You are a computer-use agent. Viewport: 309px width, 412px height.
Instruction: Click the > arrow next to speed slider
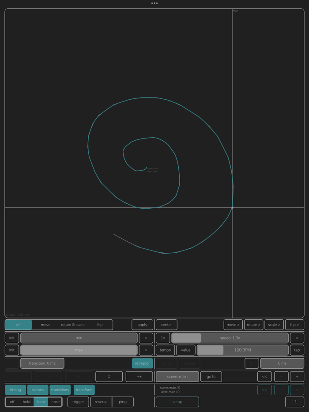[297, 338]
